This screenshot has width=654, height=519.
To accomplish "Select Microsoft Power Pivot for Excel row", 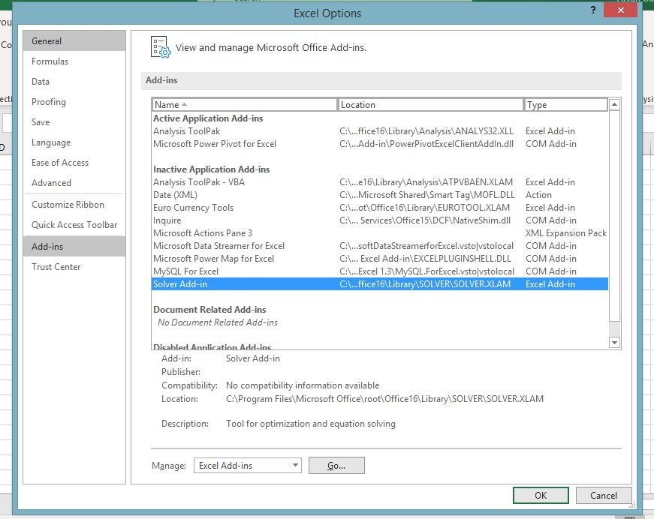I will [379, 144].
